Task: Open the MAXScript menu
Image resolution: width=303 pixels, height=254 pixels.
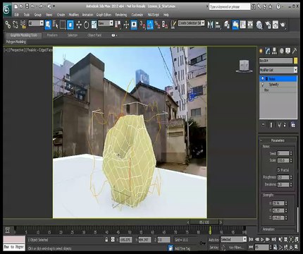Action: click(153, 15)
